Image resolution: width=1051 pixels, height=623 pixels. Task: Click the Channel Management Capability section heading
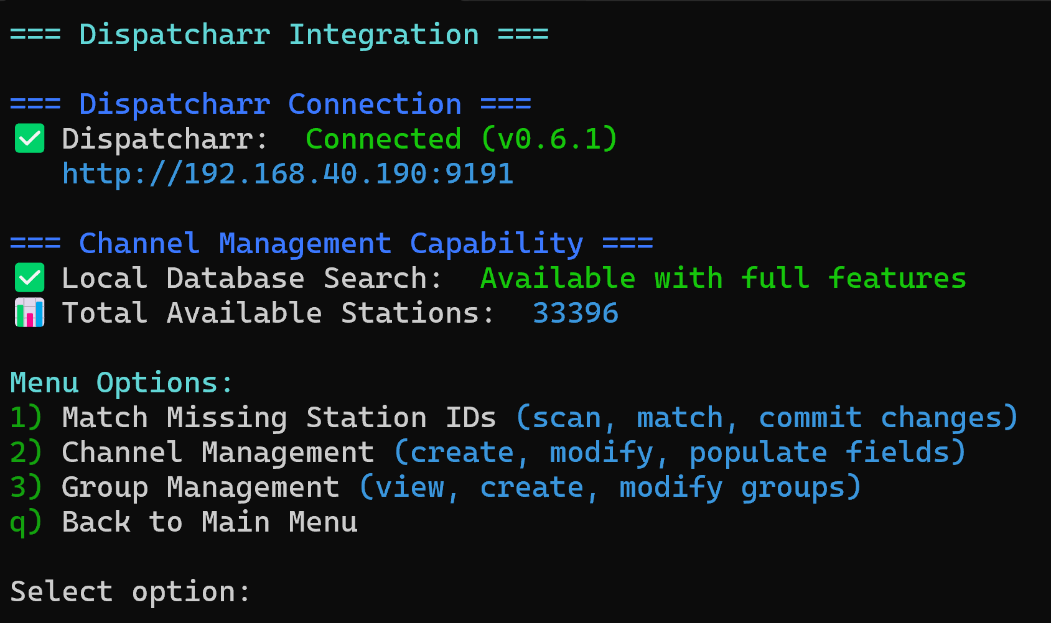331,244
